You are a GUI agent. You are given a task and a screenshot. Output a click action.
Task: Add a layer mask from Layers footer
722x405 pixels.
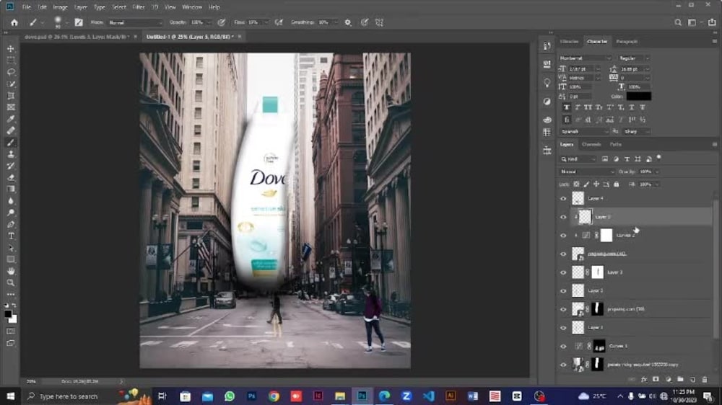tap(656, 380)
